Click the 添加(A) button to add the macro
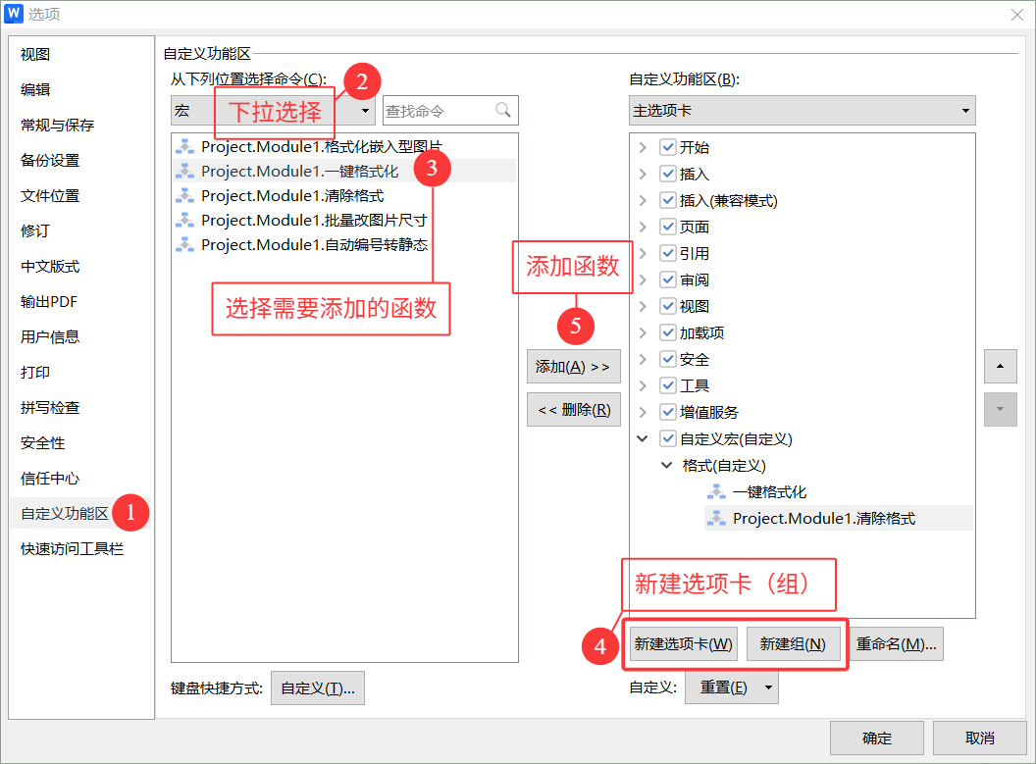 tap(573, 367)
